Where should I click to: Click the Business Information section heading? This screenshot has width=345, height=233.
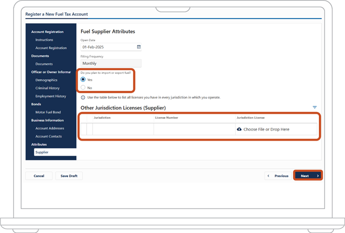[x=47, y=121]
